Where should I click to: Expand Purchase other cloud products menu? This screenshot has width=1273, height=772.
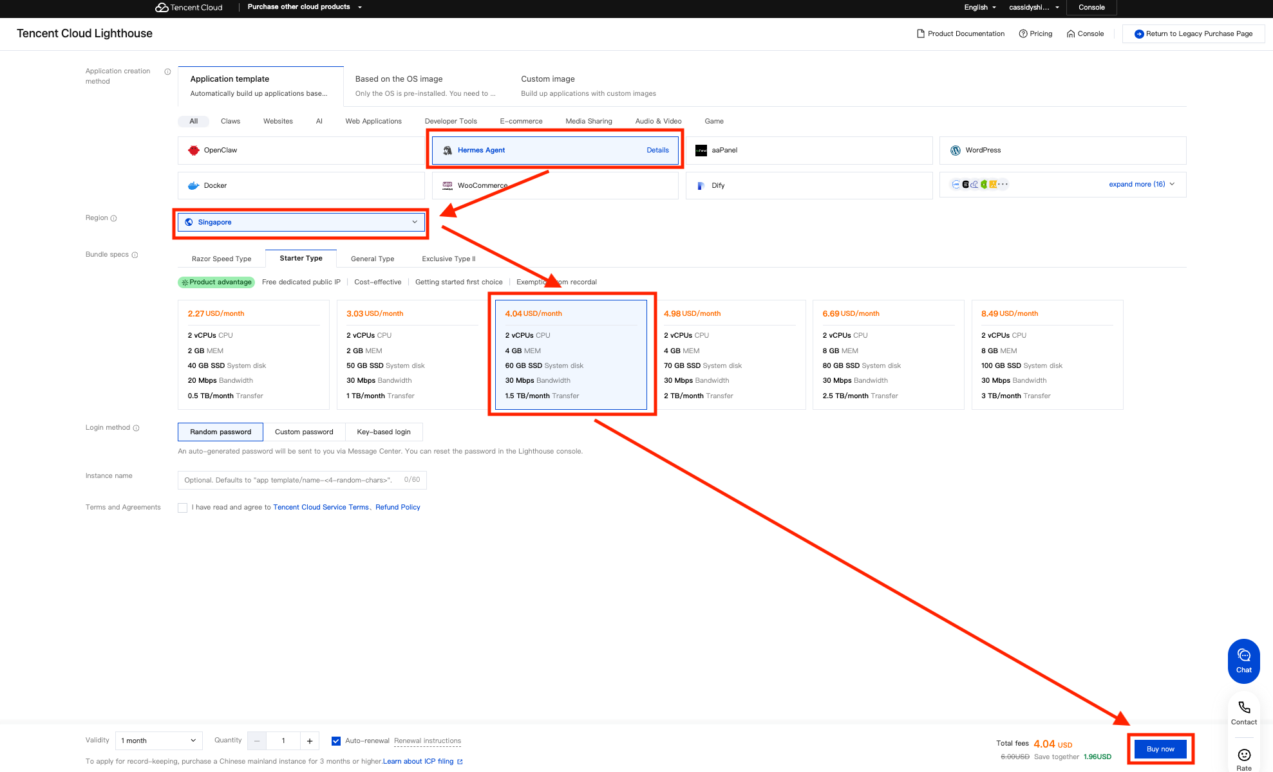[305, 7]
